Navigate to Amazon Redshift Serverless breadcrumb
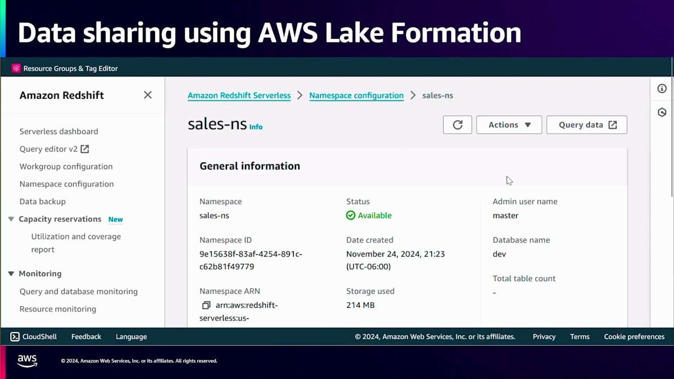Screen dimensions: 674x379 (x=239, y=95)
